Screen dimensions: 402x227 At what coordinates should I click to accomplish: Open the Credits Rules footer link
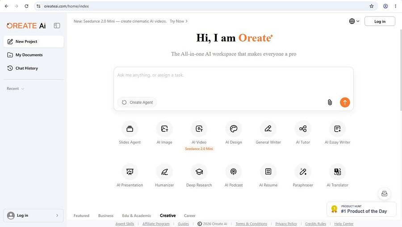pos(316,224)
